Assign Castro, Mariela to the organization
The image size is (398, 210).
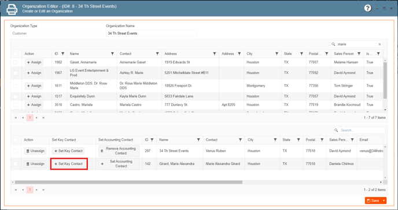[x=34, y=105]
